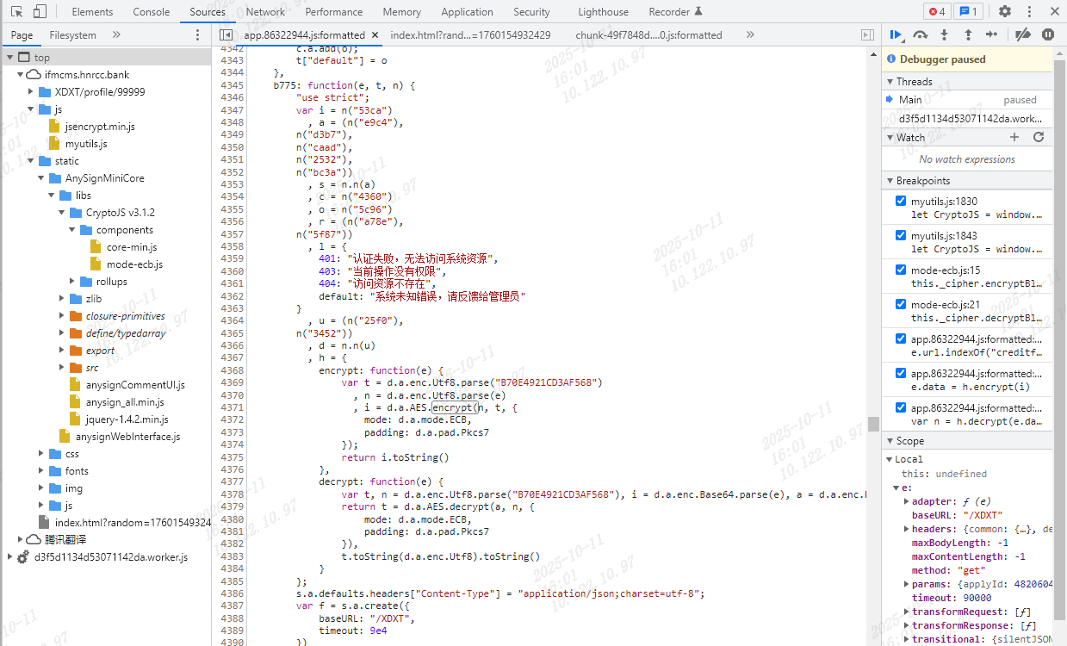Open the DevTools customize three-dot menu
The height and width of the screenshot is (646, 1067).
pos(1028,12)
